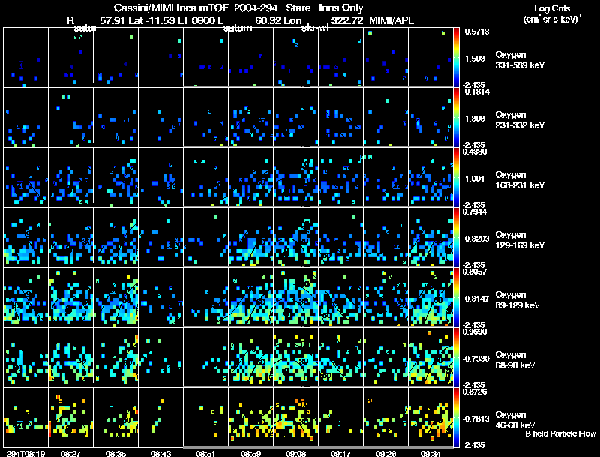Screen dimensions: 600x457
Task: Click the 'B-field Particle Flow' legend text
Action: [560, 434]
